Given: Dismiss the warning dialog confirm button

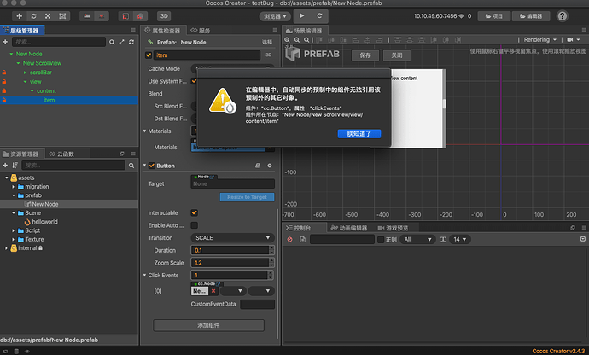Looking at the screenshot, I should point(359,134).
